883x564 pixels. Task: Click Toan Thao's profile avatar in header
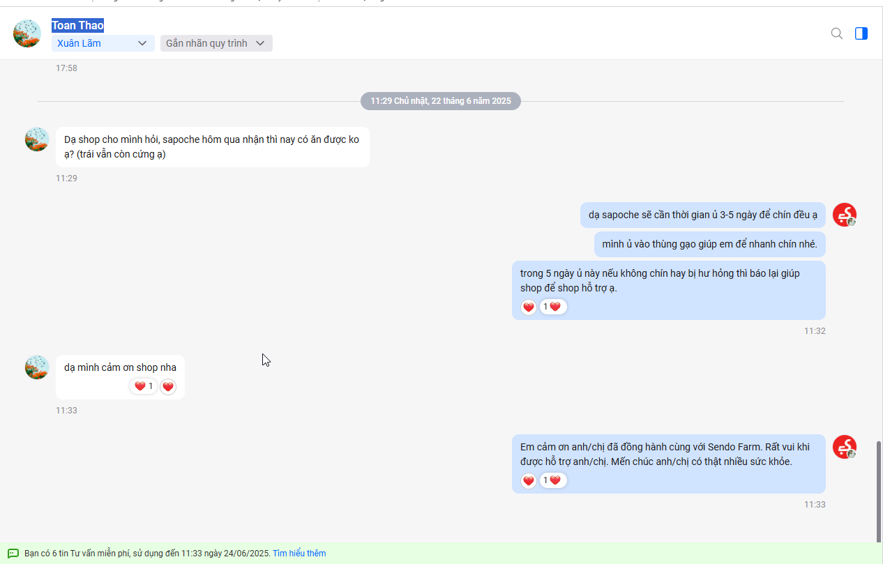pyautogui.click(x=27, y=33)
